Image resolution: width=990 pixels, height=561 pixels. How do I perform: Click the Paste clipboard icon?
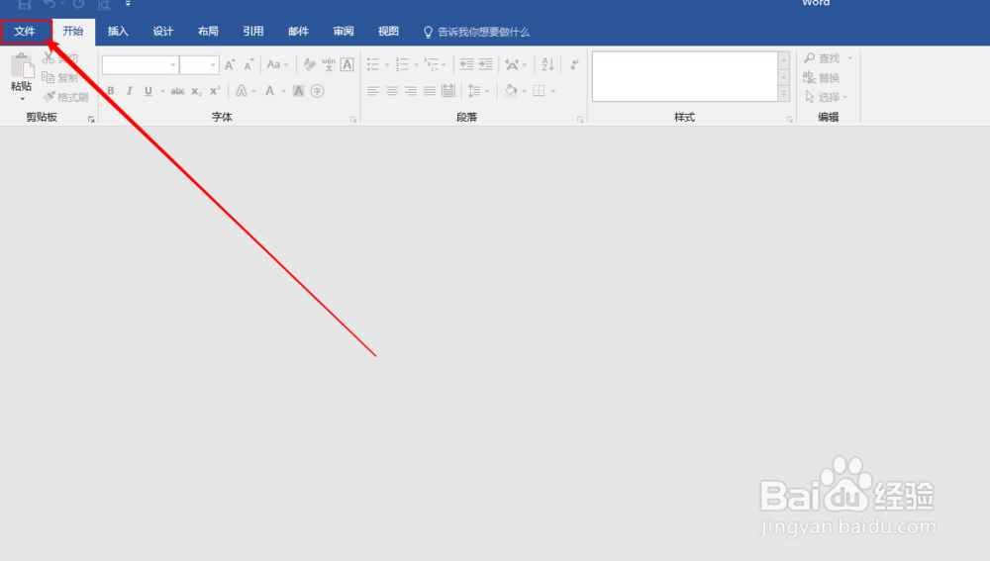pos(22,65)
